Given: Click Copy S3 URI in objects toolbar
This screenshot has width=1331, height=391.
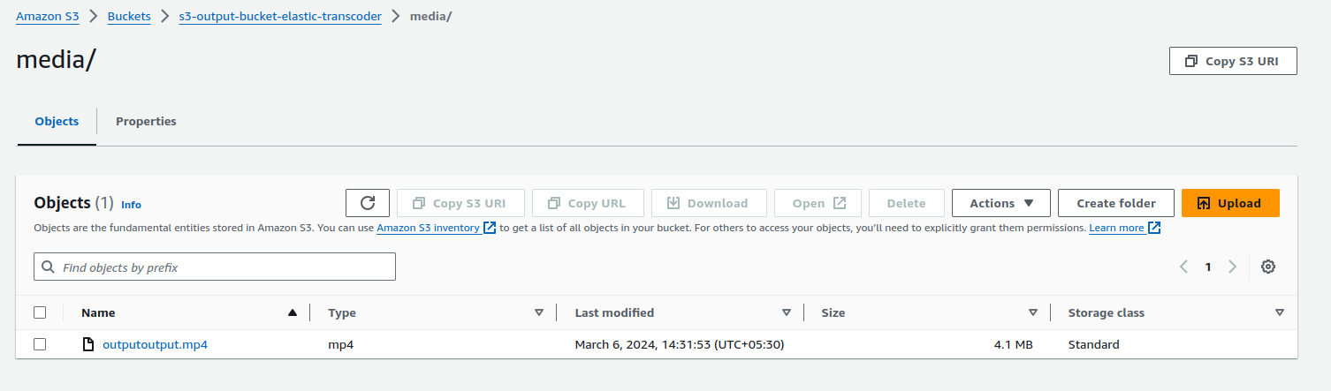Looking at the screenshot, I should (460, 203).
